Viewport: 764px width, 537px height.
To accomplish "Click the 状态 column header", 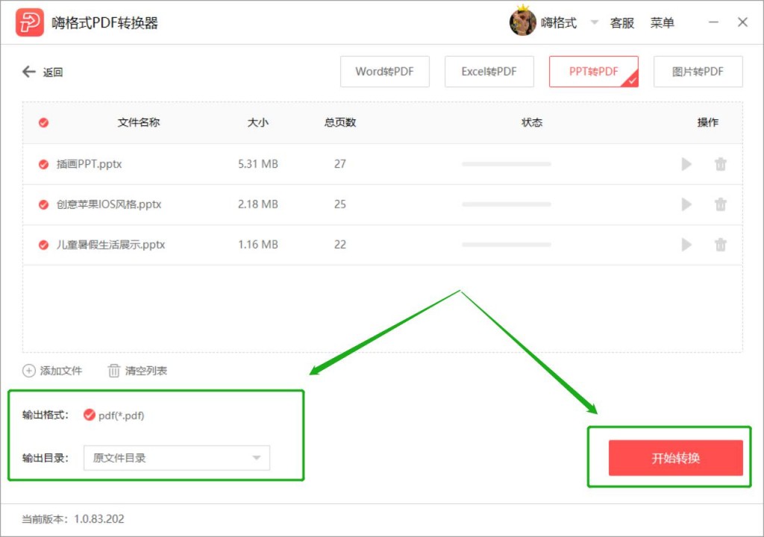I will [x=531, y=122].
